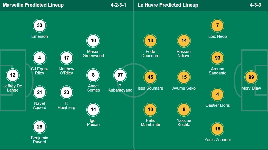
Task: Select Loic Nego's number 7 badge
Action: [x=217, y=26]
